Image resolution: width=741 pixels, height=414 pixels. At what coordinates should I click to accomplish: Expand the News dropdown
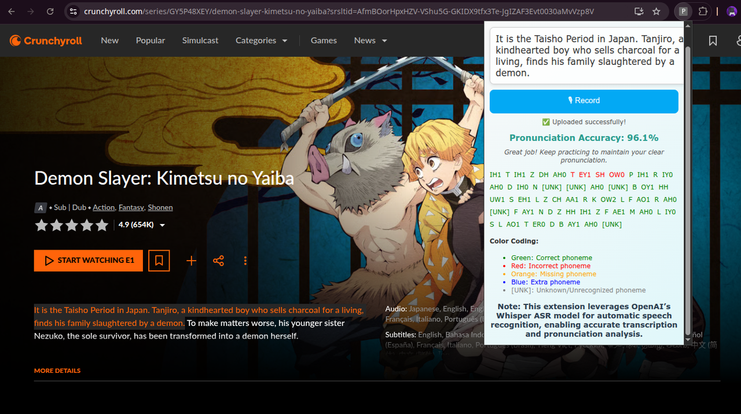pyautogui.click(x=370, y=41)
